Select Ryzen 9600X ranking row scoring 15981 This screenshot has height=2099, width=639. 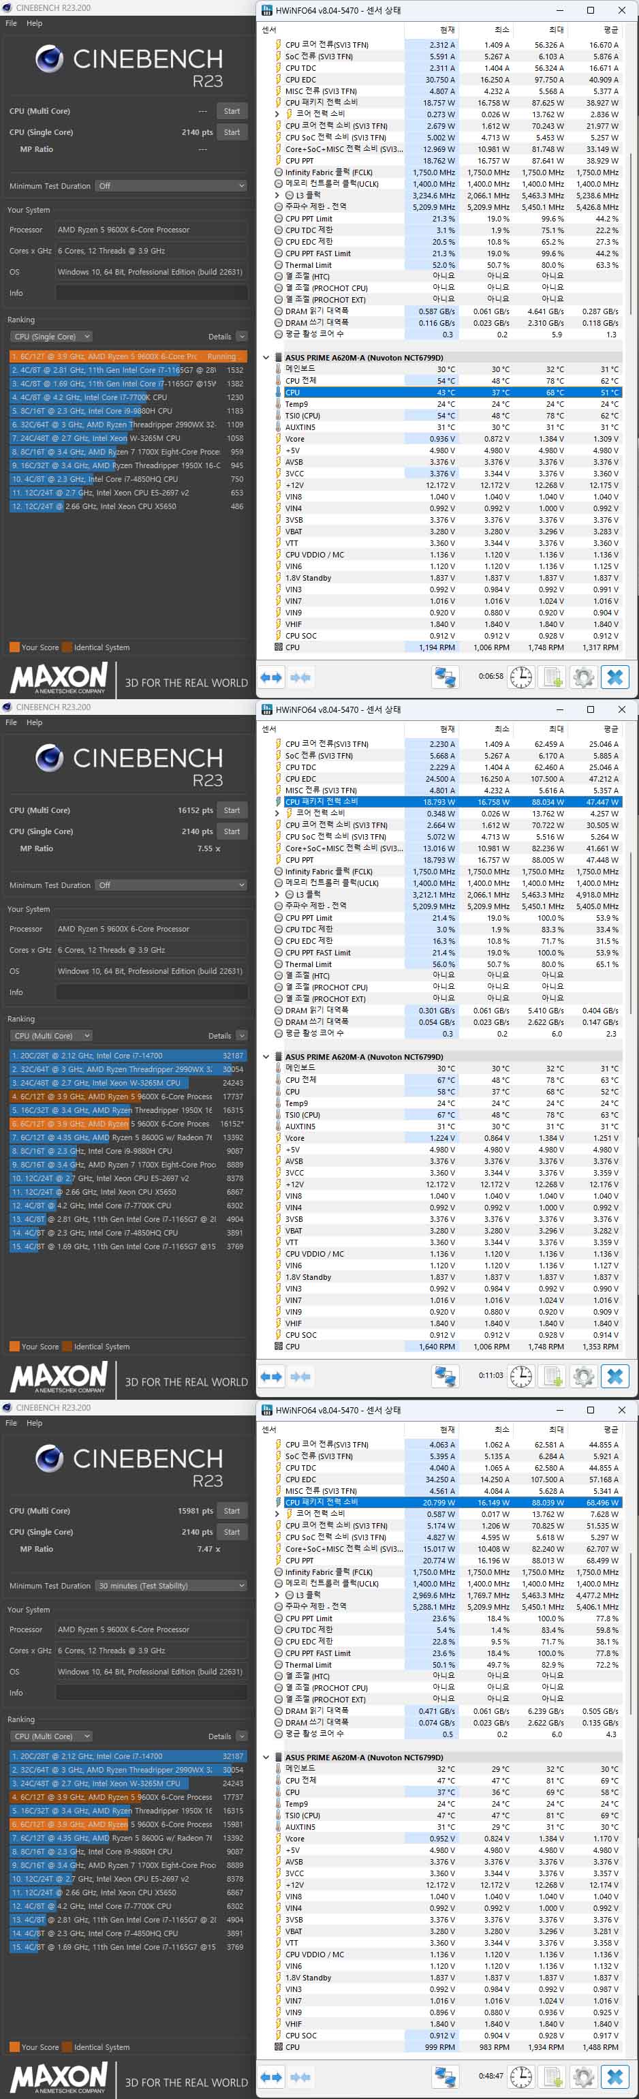[x=128, y=1824]
